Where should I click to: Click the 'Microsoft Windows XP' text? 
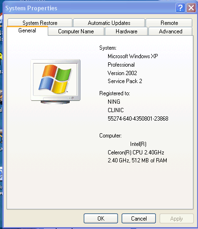coord(133,56)
